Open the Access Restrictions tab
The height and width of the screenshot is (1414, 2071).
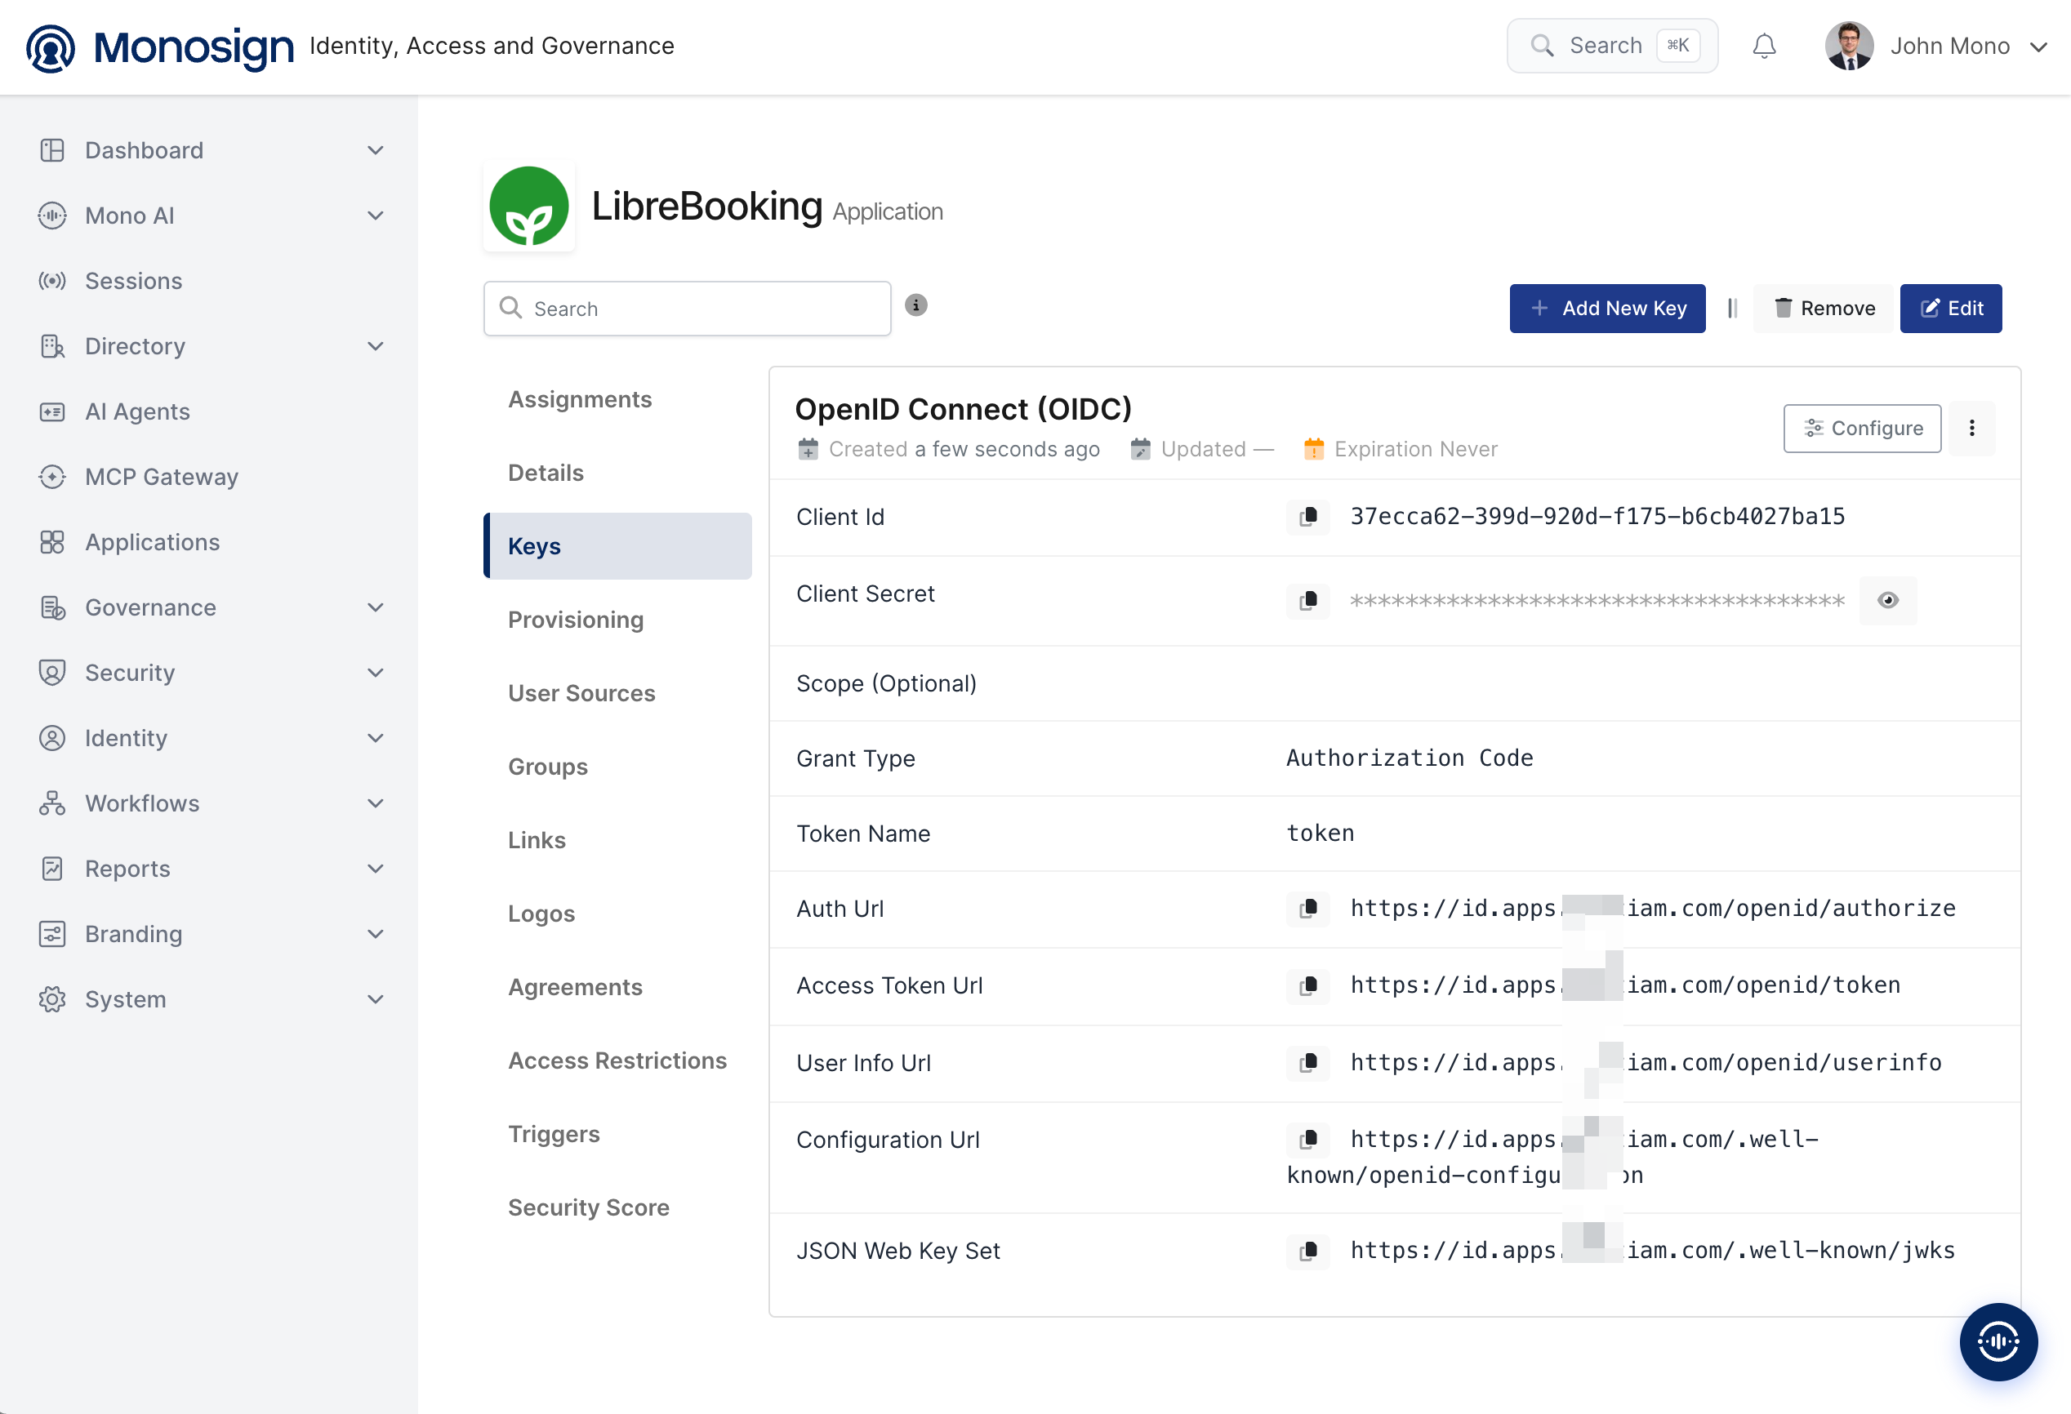tap(617, 1060)
